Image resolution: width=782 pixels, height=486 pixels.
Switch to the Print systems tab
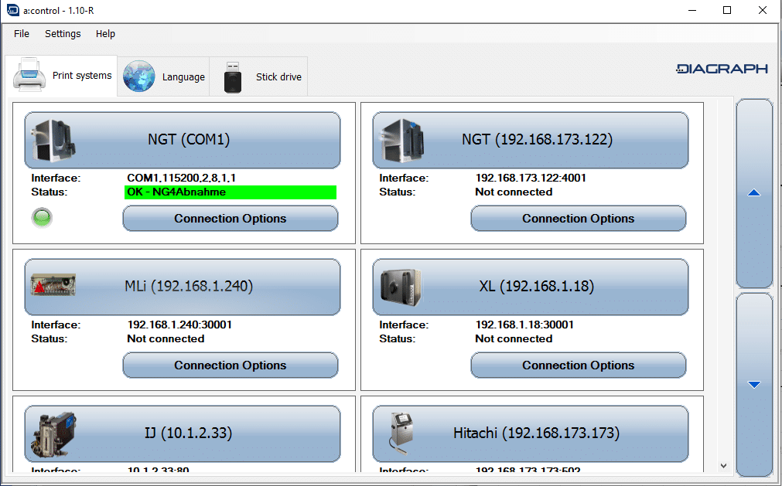[x=62, y=75]
